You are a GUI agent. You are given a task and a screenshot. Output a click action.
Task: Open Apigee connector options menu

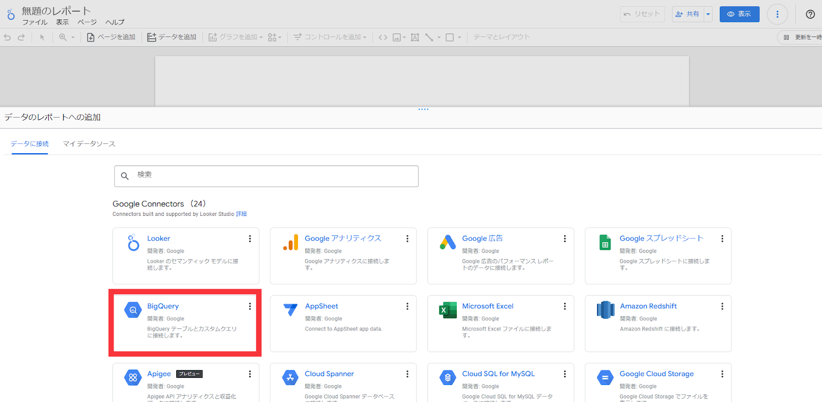[250, 374]
